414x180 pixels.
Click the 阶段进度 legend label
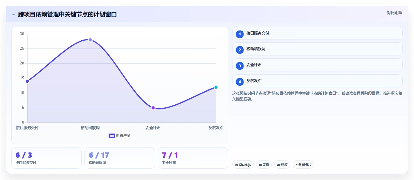(x=123, y=136)
